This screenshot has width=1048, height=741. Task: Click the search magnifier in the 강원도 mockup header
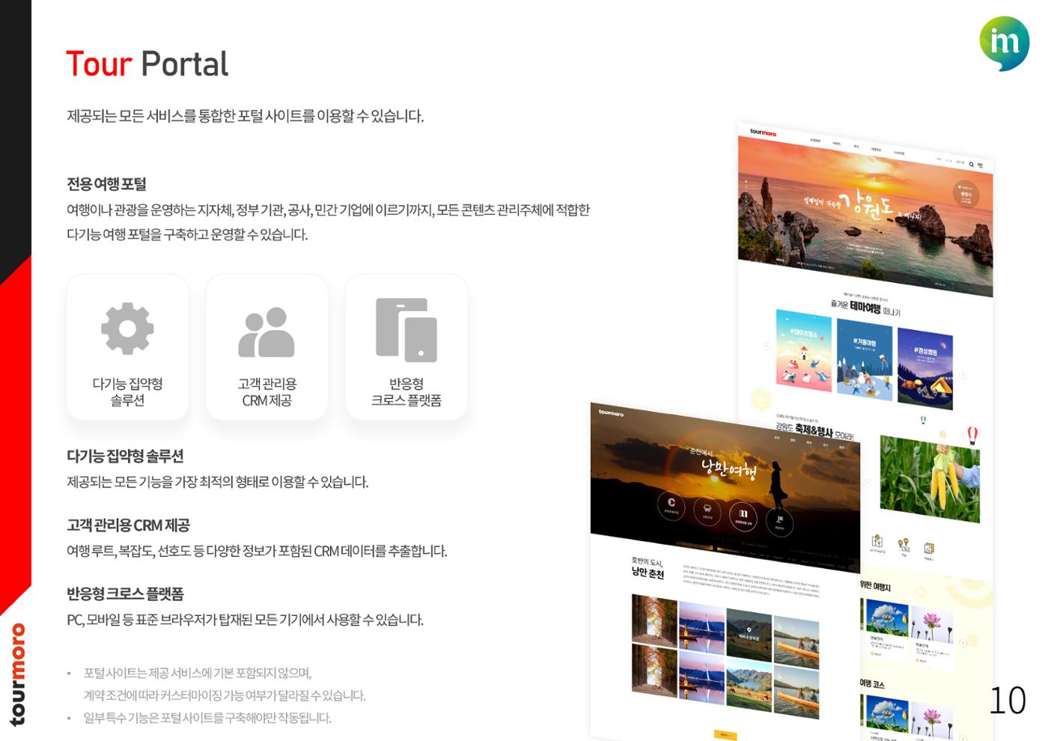point(972,164)
